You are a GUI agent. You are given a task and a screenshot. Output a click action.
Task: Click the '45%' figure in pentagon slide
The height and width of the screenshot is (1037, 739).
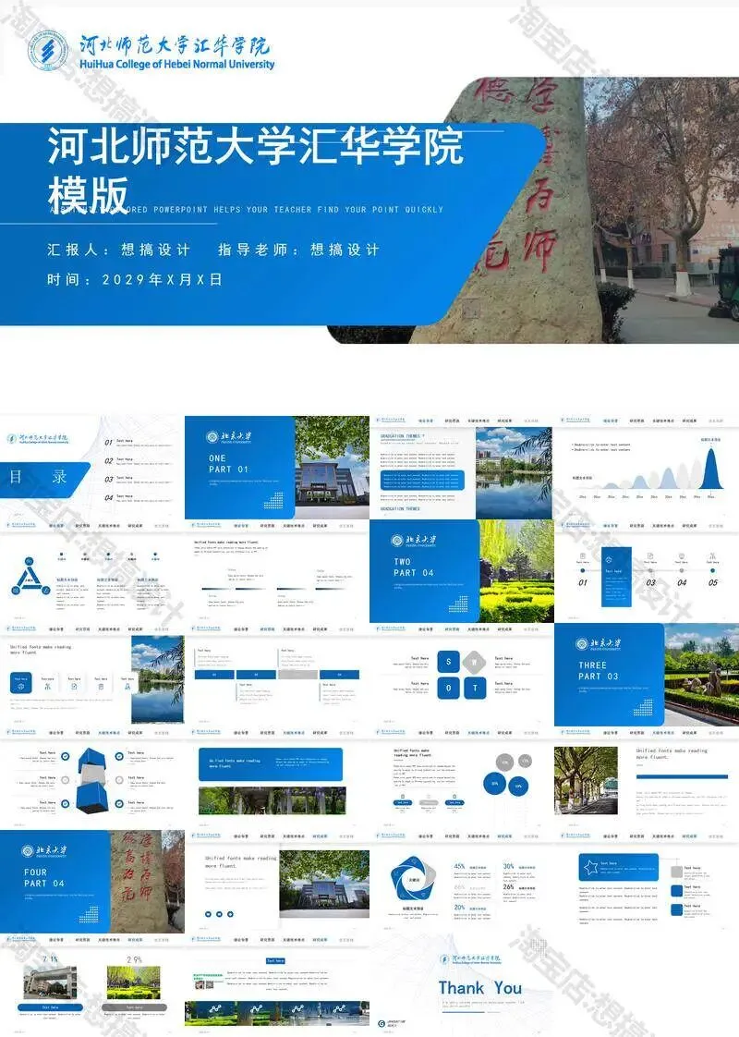(x=459, y=866)
